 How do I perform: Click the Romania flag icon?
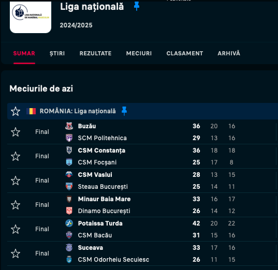(31, 111)
